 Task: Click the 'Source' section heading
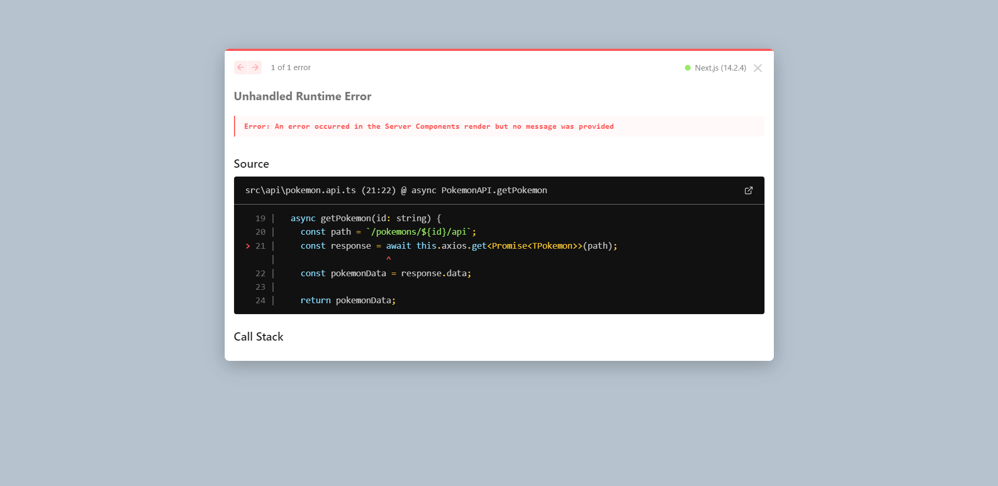coord(251,164)
